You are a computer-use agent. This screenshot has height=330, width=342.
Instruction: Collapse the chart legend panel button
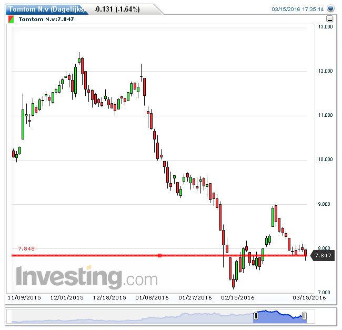[329, 19]
